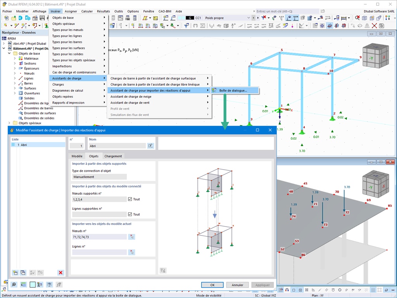Click the red X filter icon
Viewport: 397px width, 298px height.
click(264, 18)
